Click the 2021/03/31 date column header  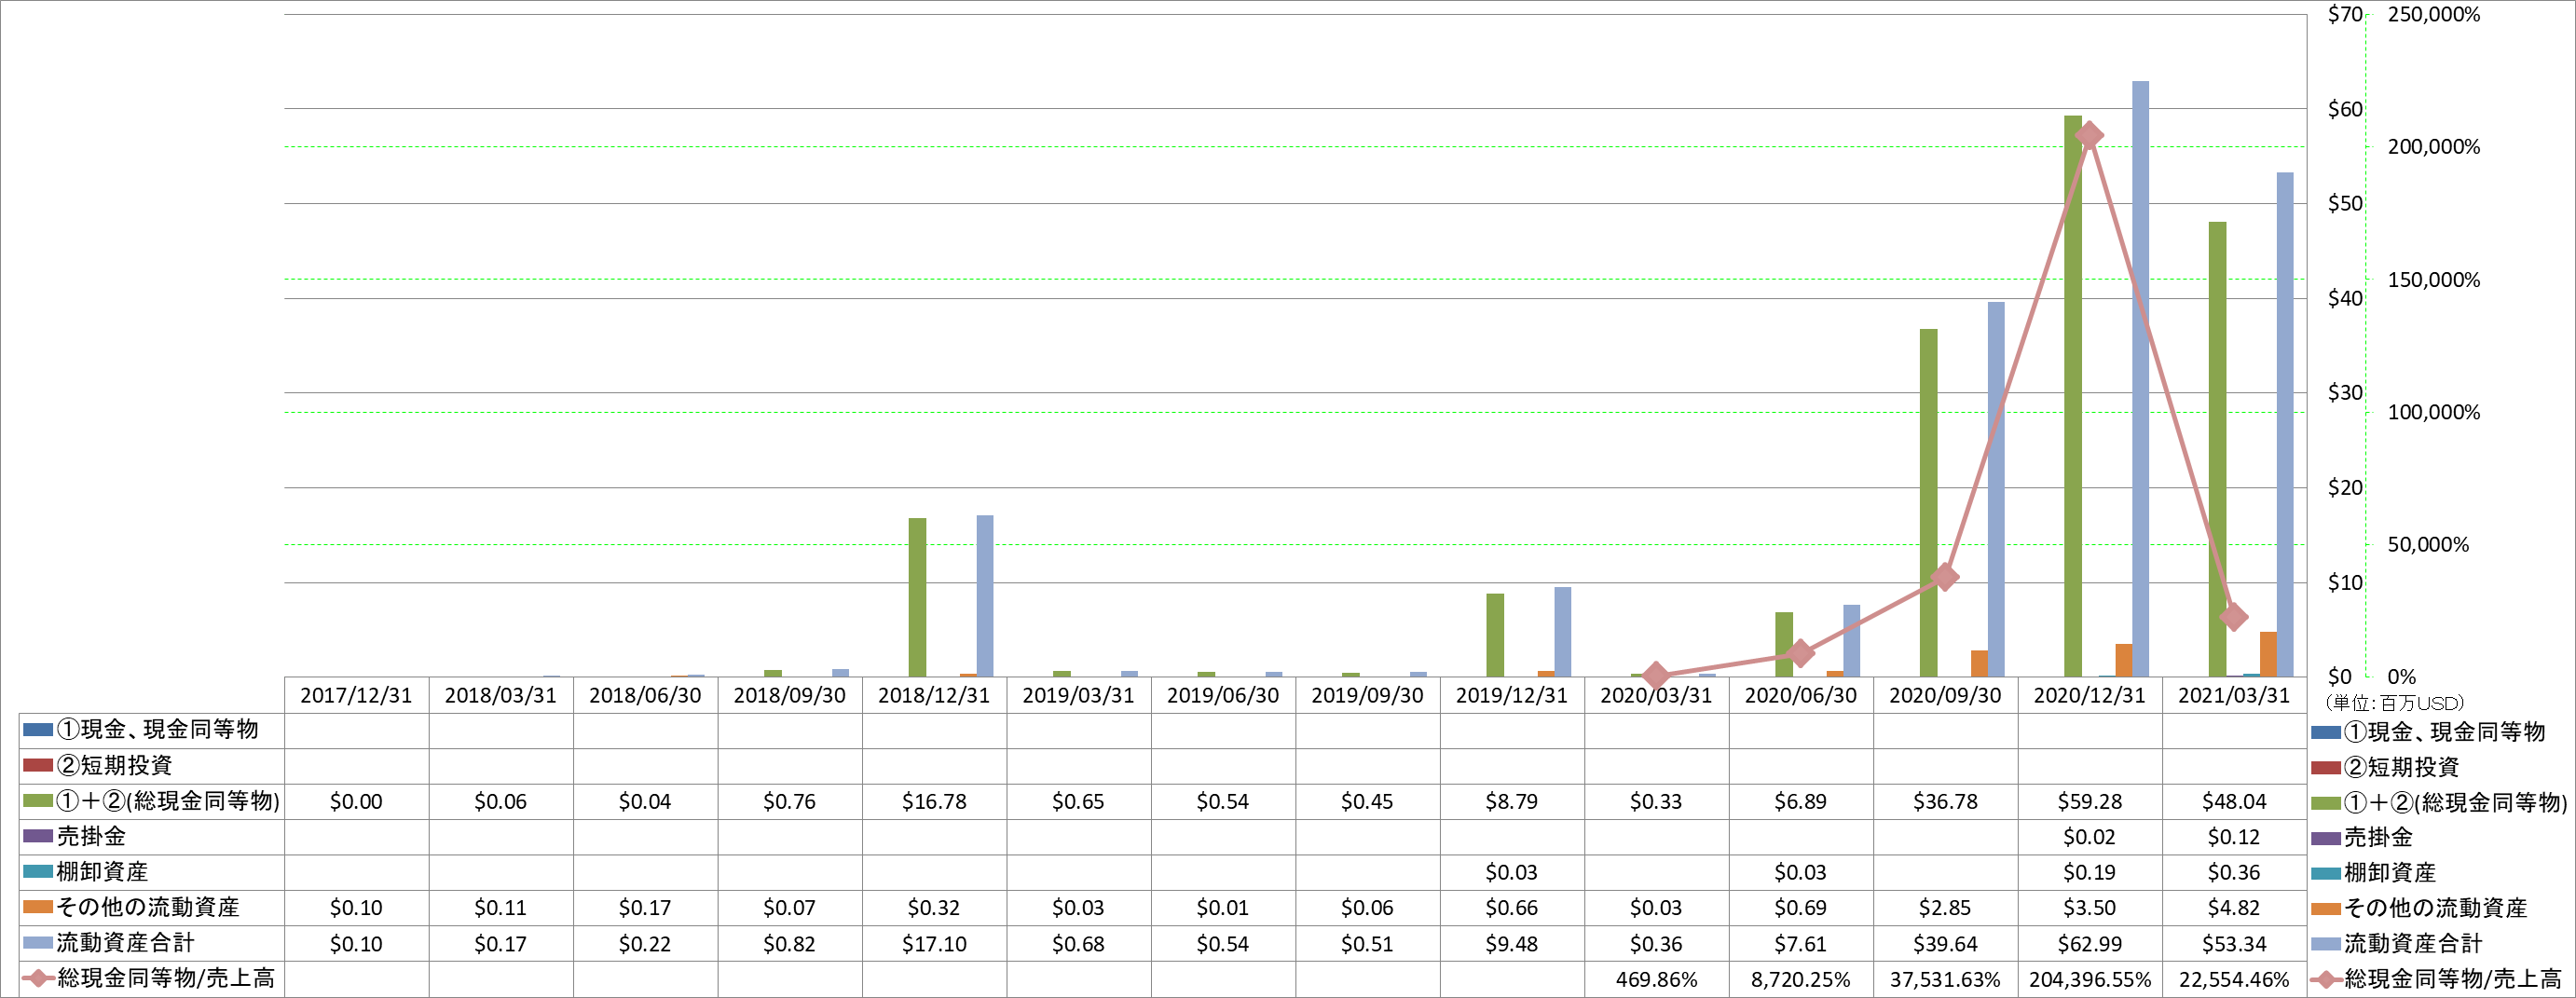click(2233, 695)
